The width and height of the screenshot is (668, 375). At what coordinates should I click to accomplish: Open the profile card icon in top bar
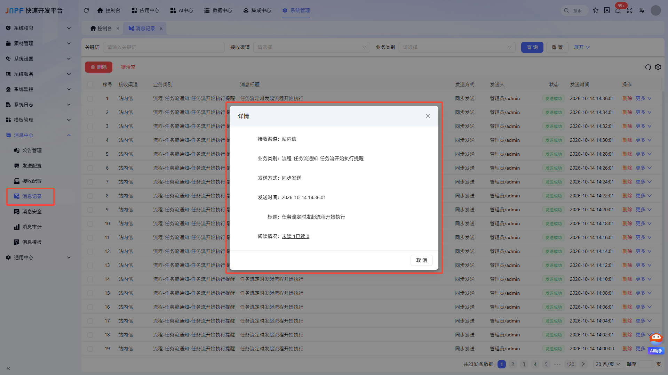tap(607, 10)
